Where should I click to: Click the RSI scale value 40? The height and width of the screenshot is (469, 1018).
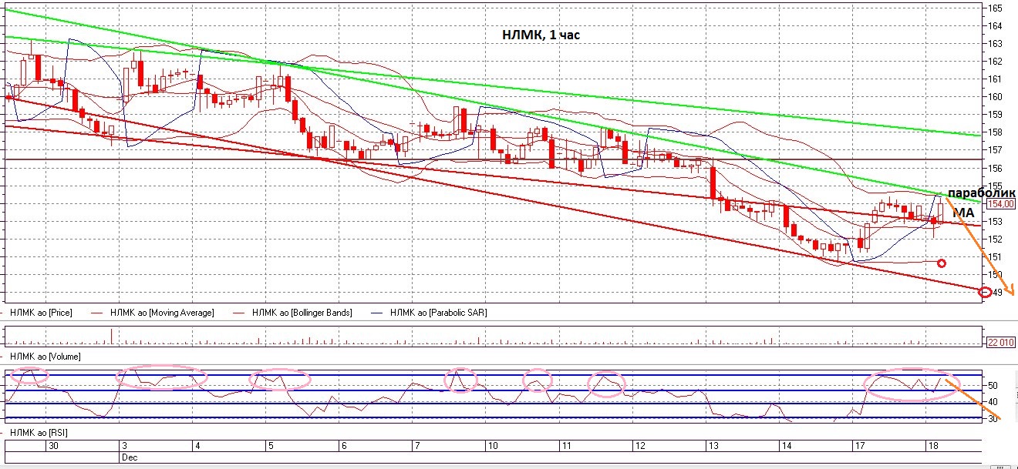pos(993,402)
